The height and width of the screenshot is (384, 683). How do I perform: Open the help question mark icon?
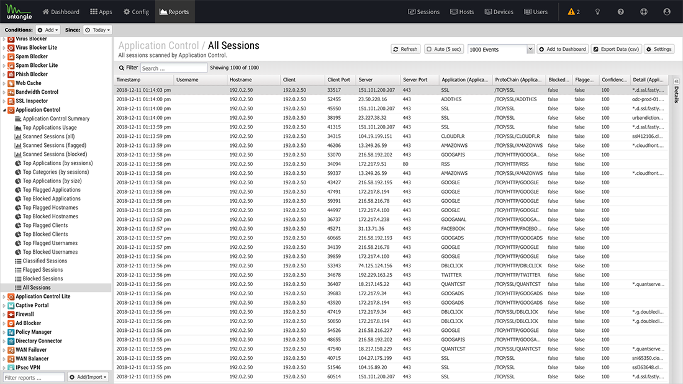click(x=621, y=12)
